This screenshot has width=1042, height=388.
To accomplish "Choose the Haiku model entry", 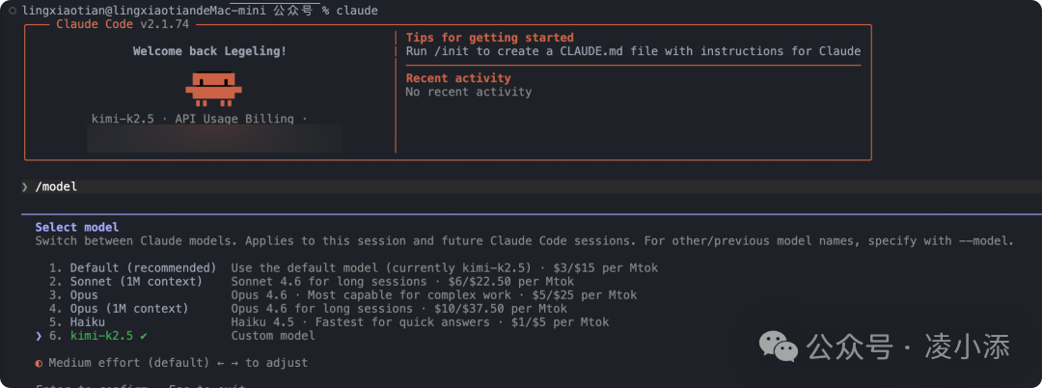I will pos(88,322).
